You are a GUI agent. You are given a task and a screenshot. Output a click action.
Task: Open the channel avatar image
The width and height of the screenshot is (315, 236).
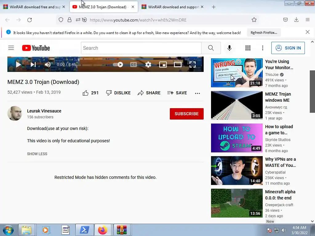15,113
